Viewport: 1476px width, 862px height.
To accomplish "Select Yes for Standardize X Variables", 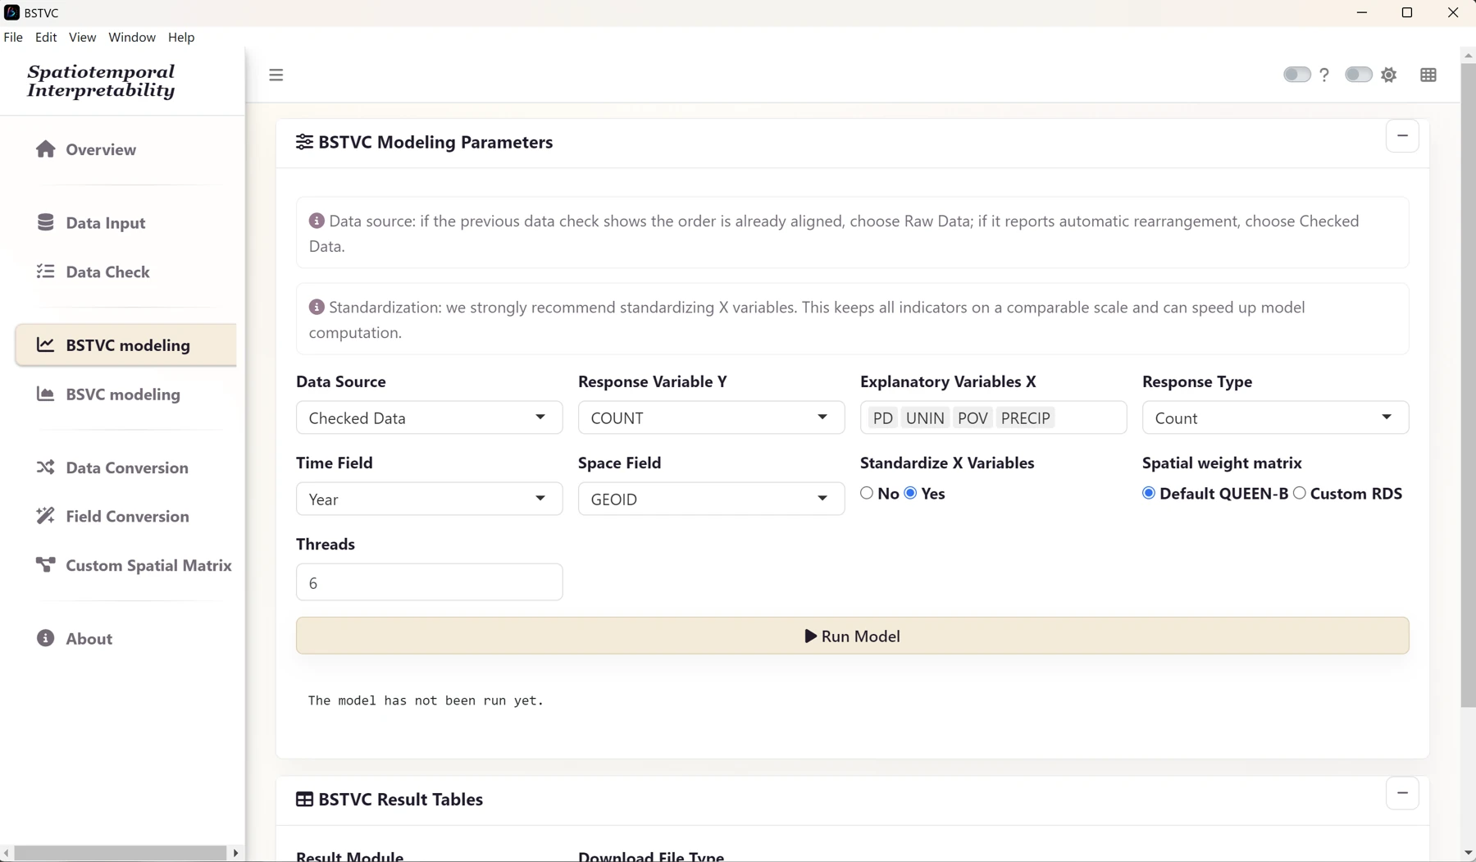I will (x=910, y=493).
